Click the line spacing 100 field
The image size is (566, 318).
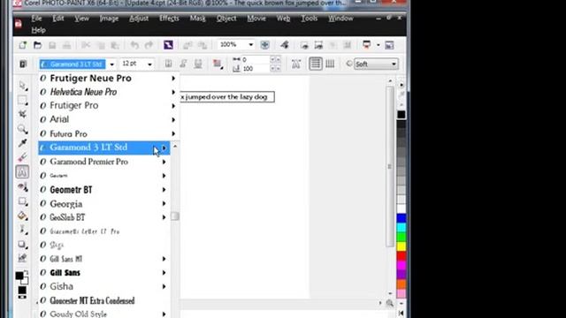click(x=255, y=69)
